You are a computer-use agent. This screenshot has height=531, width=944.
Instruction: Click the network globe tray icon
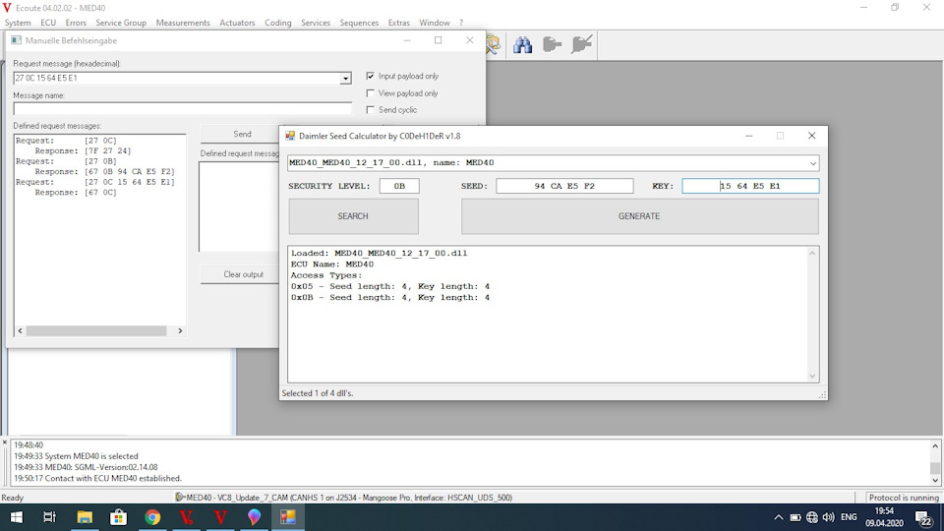click(812, 517)
